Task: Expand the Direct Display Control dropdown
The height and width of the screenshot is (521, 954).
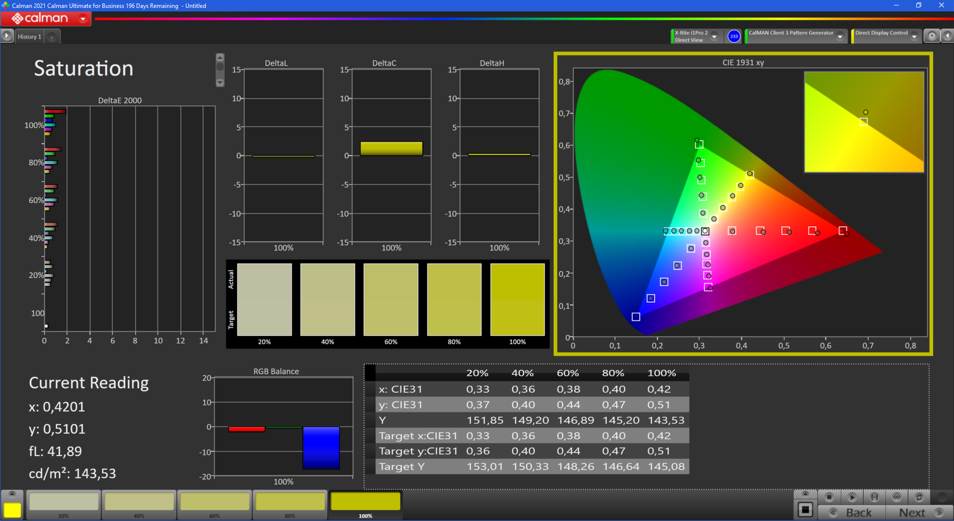Action: (x=914, y=36)
